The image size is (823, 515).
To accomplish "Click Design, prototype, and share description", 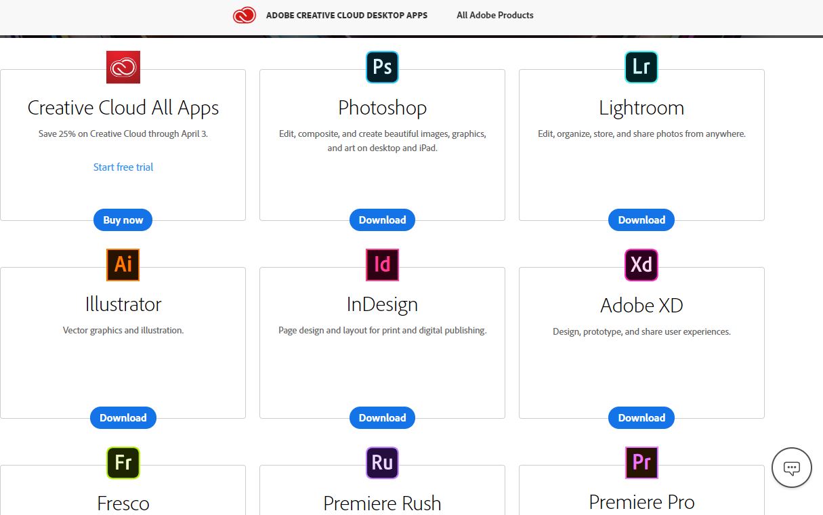I will click(x=641, y=332).
